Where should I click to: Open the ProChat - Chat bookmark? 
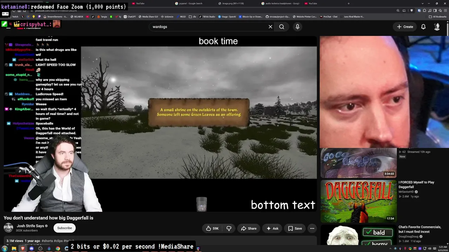tap(329, 16)
